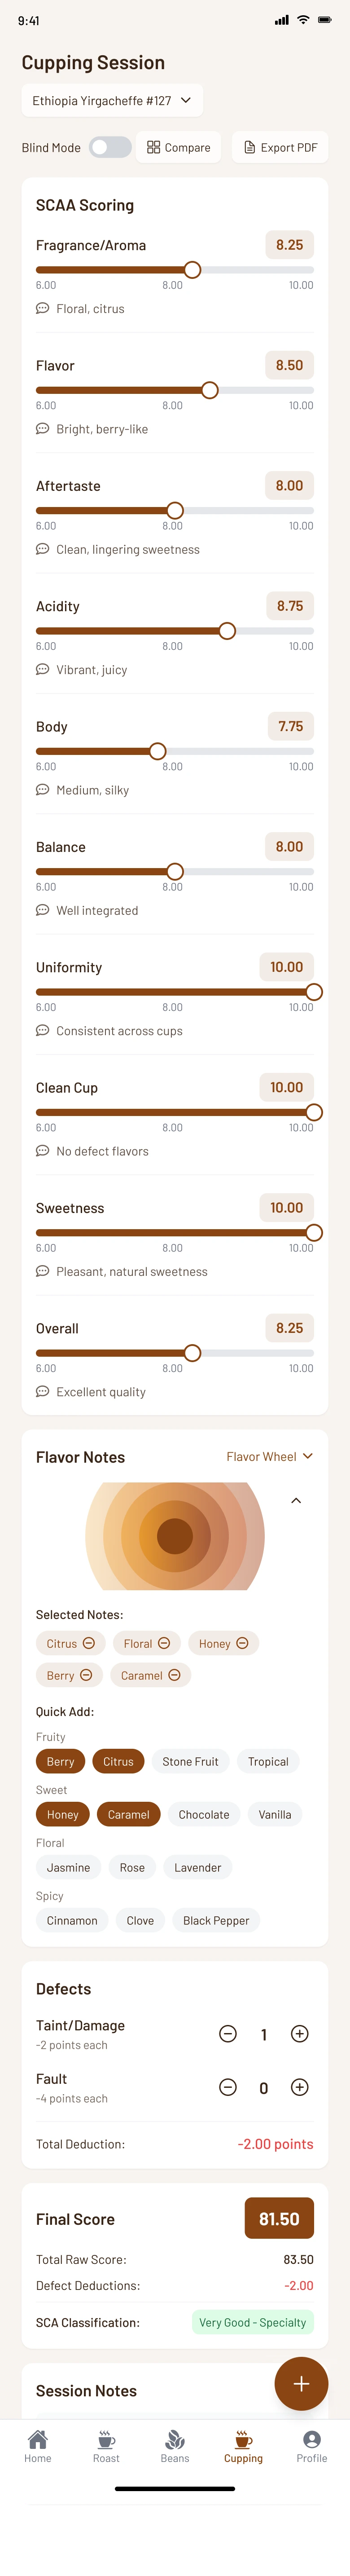
Task: Toggle Blind Mode switch
Action: (x=110, y=147)
